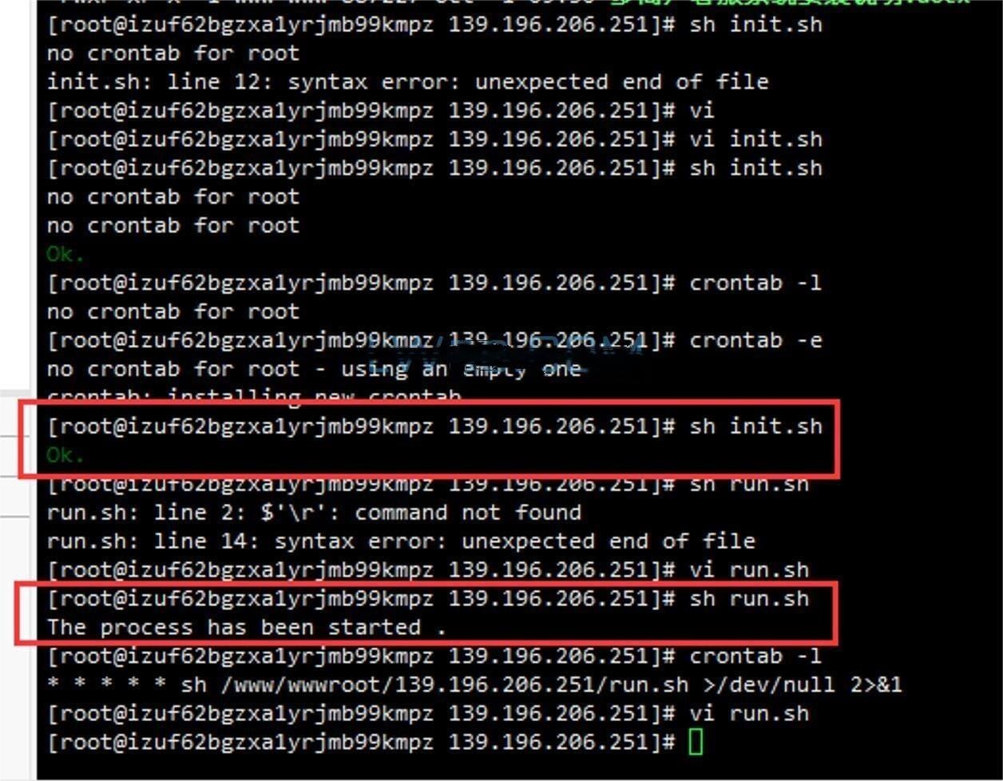This screenshot has width=1003, height=781.
Task: Select the 'vi init.sh' command text
Action: [755, 139]
